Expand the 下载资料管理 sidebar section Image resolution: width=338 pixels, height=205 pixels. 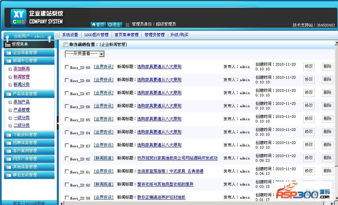(29, 135)
